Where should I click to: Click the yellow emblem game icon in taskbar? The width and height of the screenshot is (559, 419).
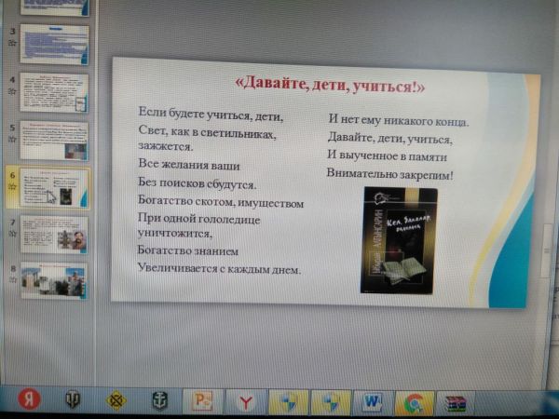[x=116, y=400]
